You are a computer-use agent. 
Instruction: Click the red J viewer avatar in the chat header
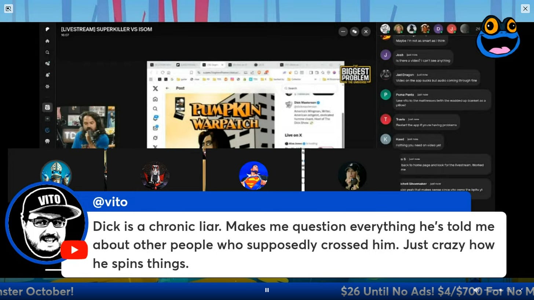pos(451,29)
